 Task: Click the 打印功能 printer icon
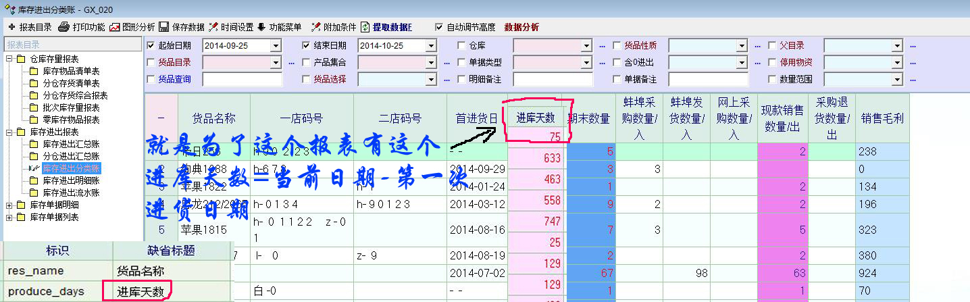point(64,27)
